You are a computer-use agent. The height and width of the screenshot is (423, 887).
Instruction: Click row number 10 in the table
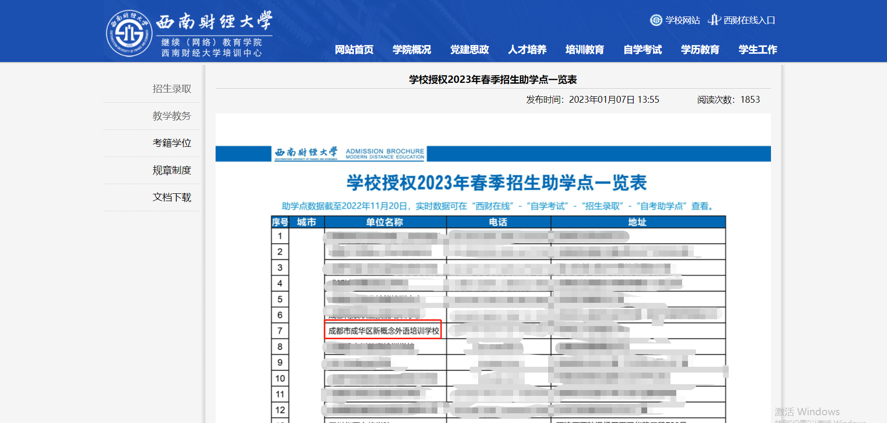pos(280,378)
